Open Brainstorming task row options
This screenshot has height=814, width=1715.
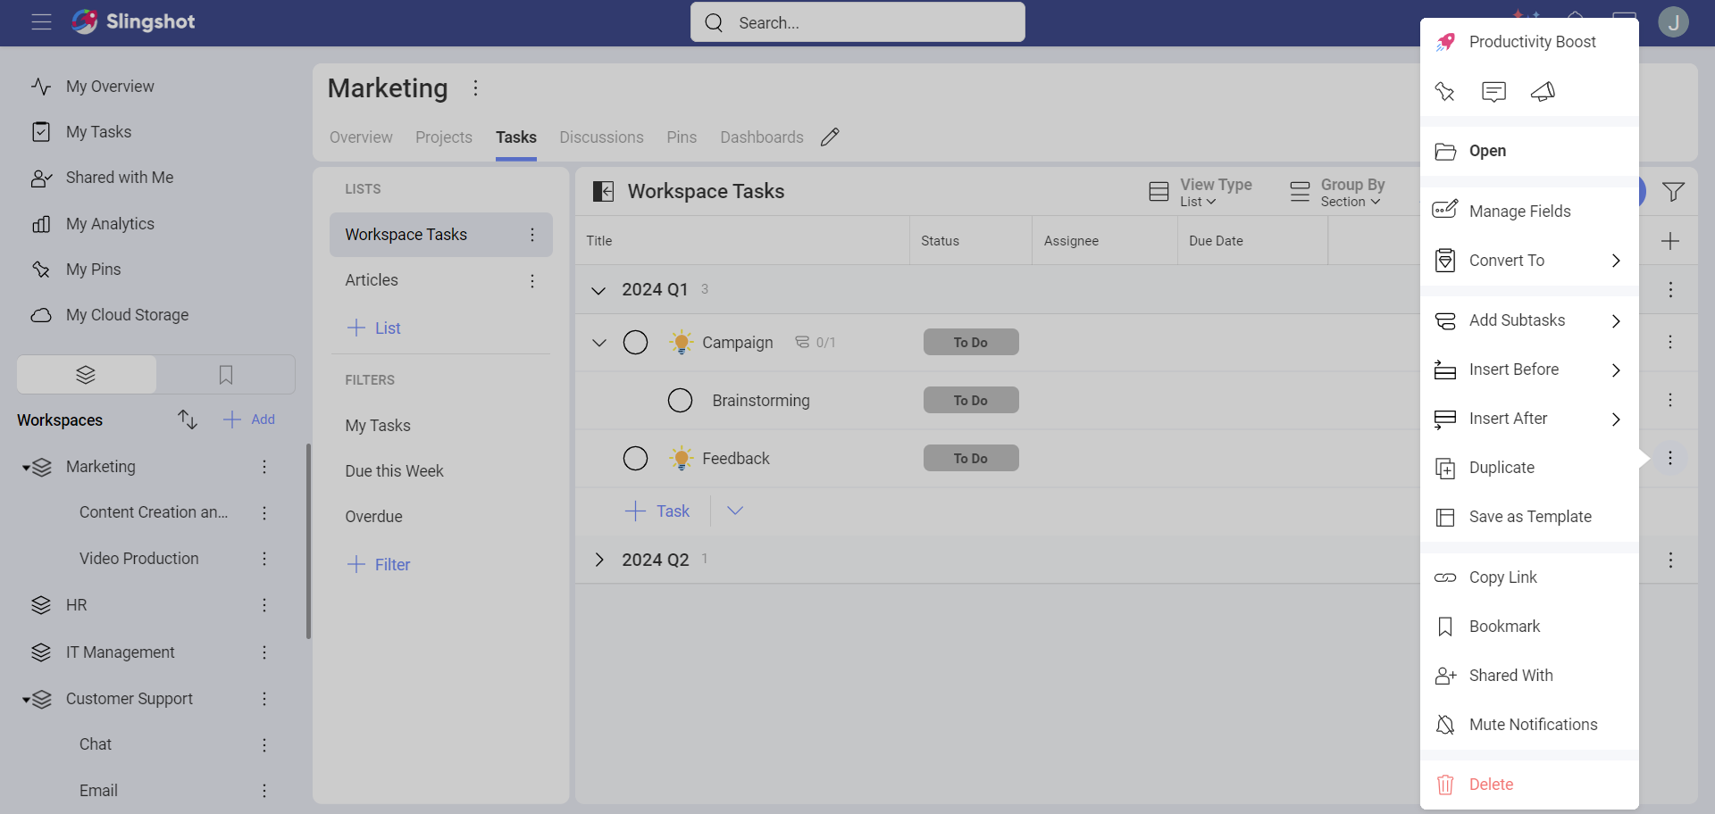tap(1670, 400)
